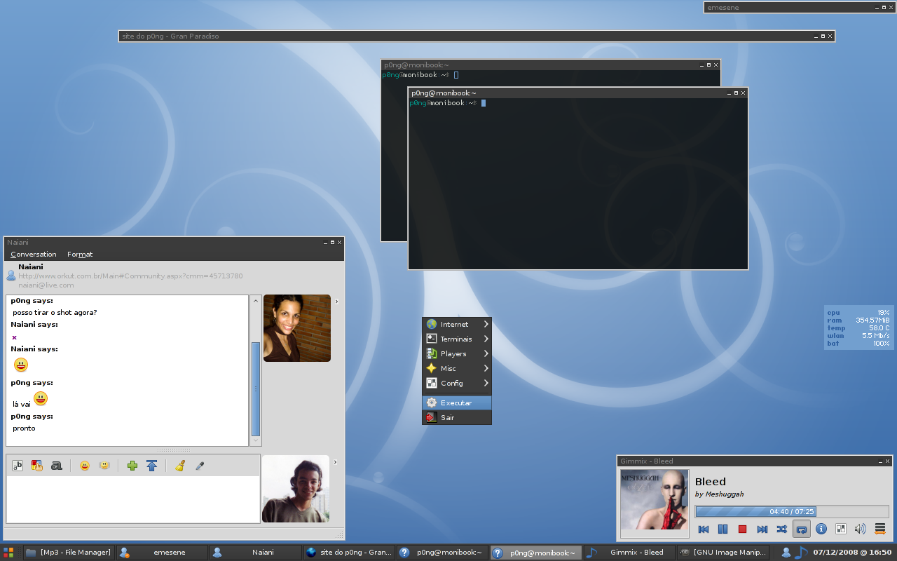Open the Format menu in Naiani window
This screenshot has width=897, height=561.
(80, 254)
